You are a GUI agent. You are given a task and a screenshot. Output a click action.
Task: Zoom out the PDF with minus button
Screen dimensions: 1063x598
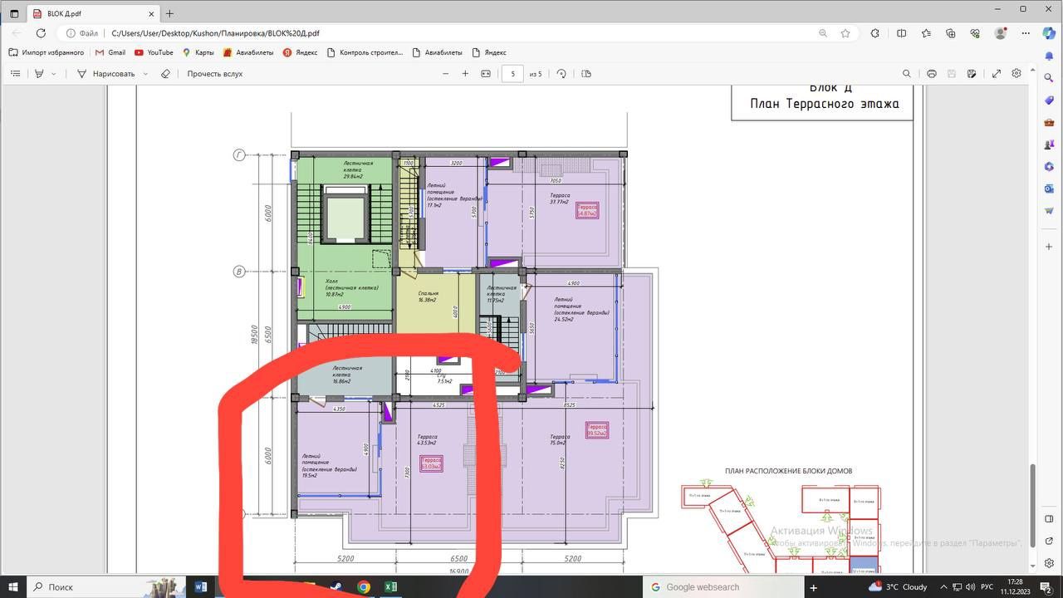tap(445, 74)
